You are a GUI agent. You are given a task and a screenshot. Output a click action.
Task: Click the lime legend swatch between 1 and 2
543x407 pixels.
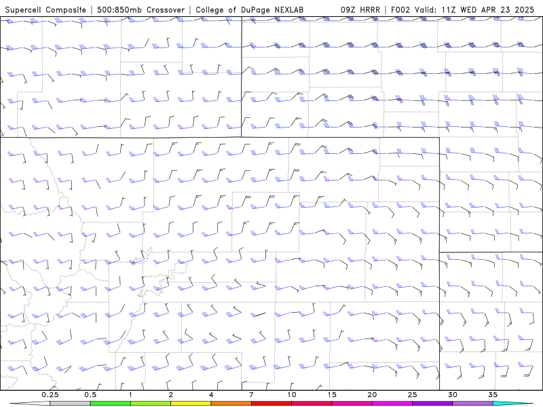(151, 404)
